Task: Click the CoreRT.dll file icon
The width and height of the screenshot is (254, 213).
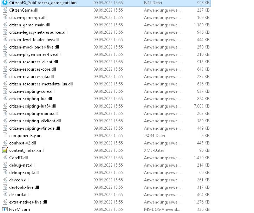Action: pos(5,157)
